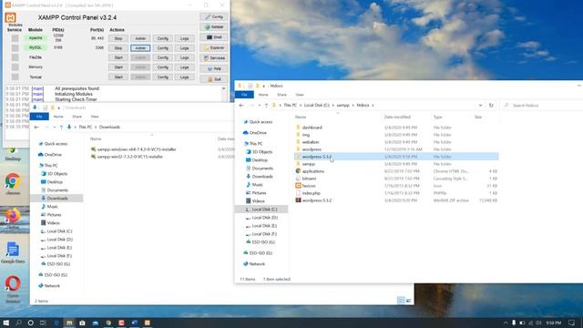This screenshot has width=583, height=328.
Task: Select dashboard folder in htdocs
Action: pyautogui.click(x=312, y=128)
